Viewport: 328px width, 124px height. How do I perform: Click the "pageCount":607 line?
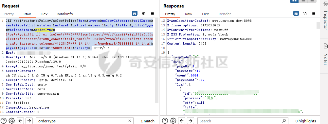(190, 80)
